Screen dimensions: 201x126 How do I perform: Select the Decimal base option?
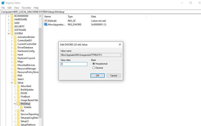(x=94, y=68)
